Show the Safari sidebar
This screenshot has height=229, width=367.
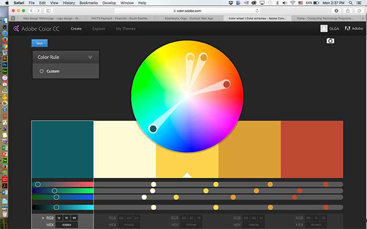(49, 10)
